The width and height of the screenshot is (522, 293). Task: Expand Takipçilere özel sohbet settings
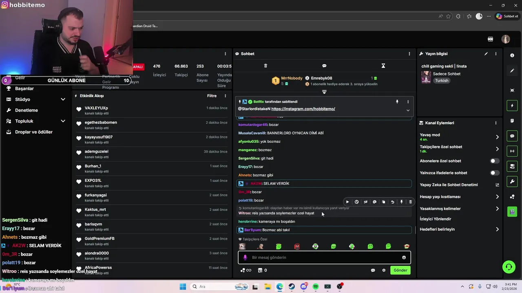pos(497,149)
